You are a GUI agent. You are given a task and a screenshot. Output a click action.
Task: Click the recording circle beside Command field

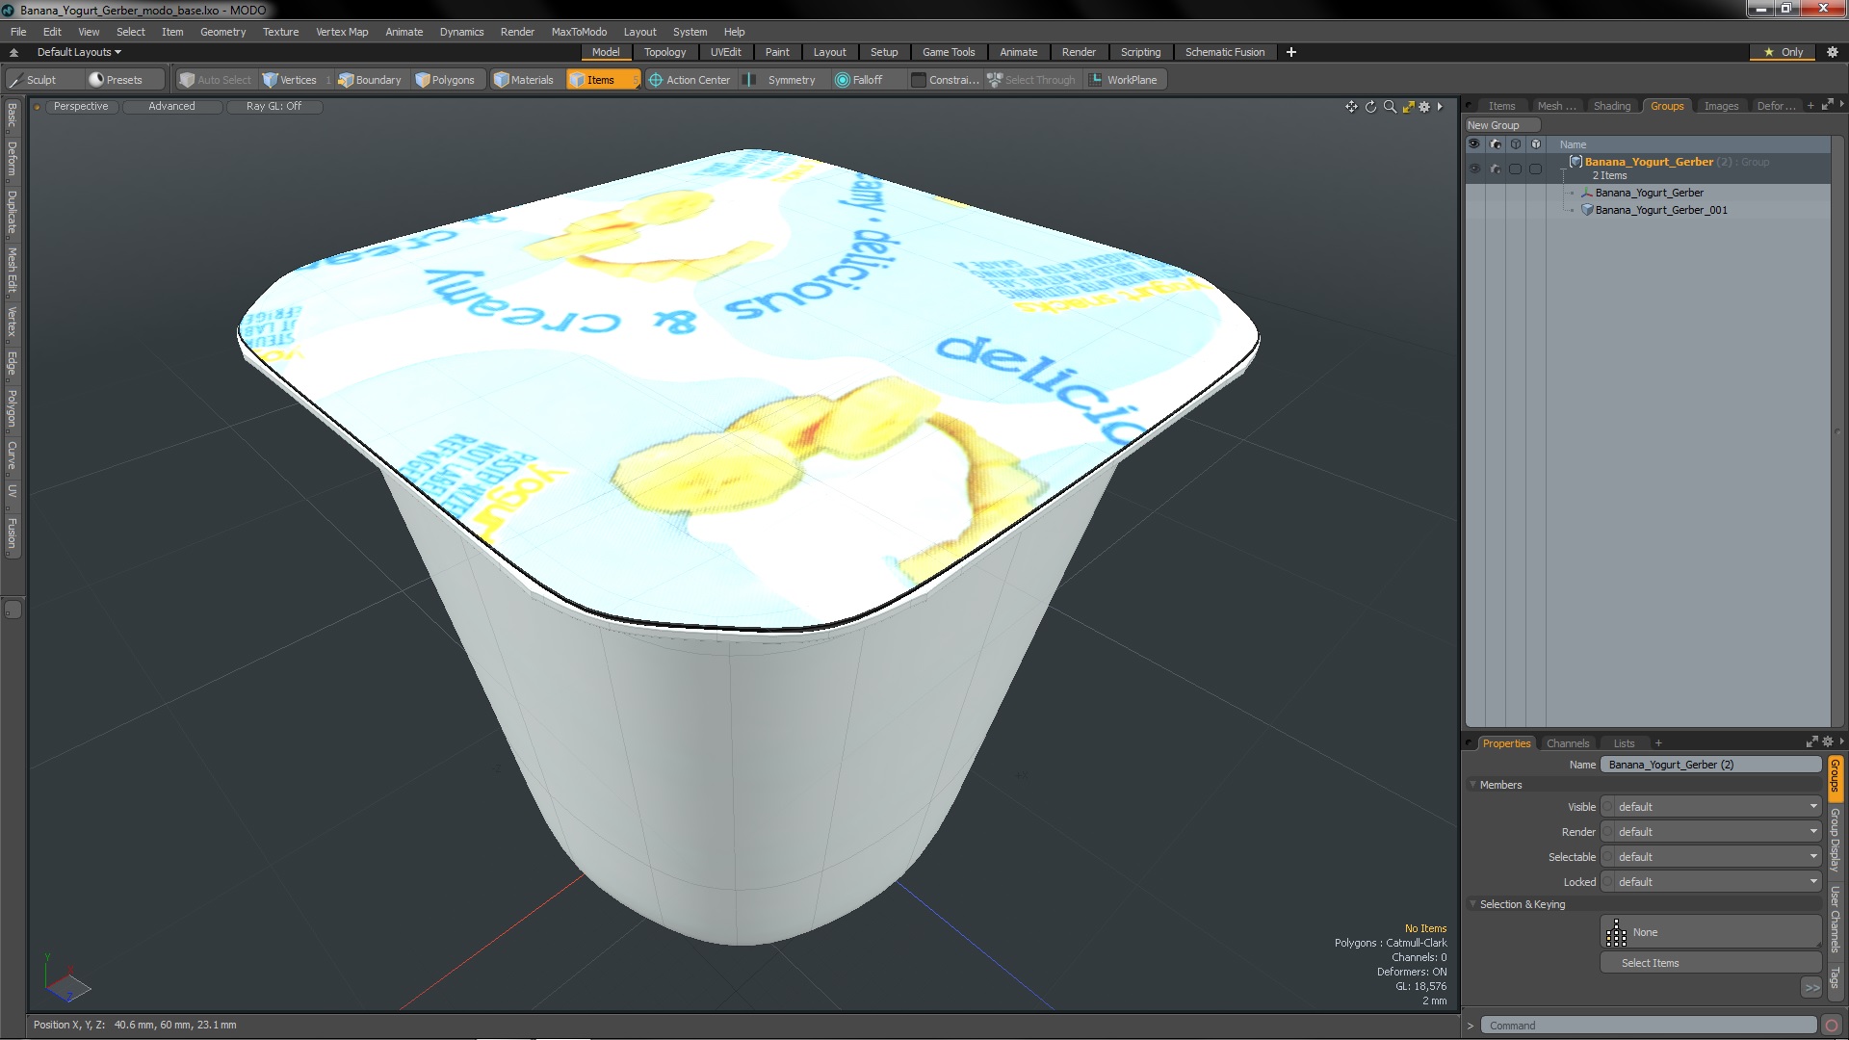1832,1026
